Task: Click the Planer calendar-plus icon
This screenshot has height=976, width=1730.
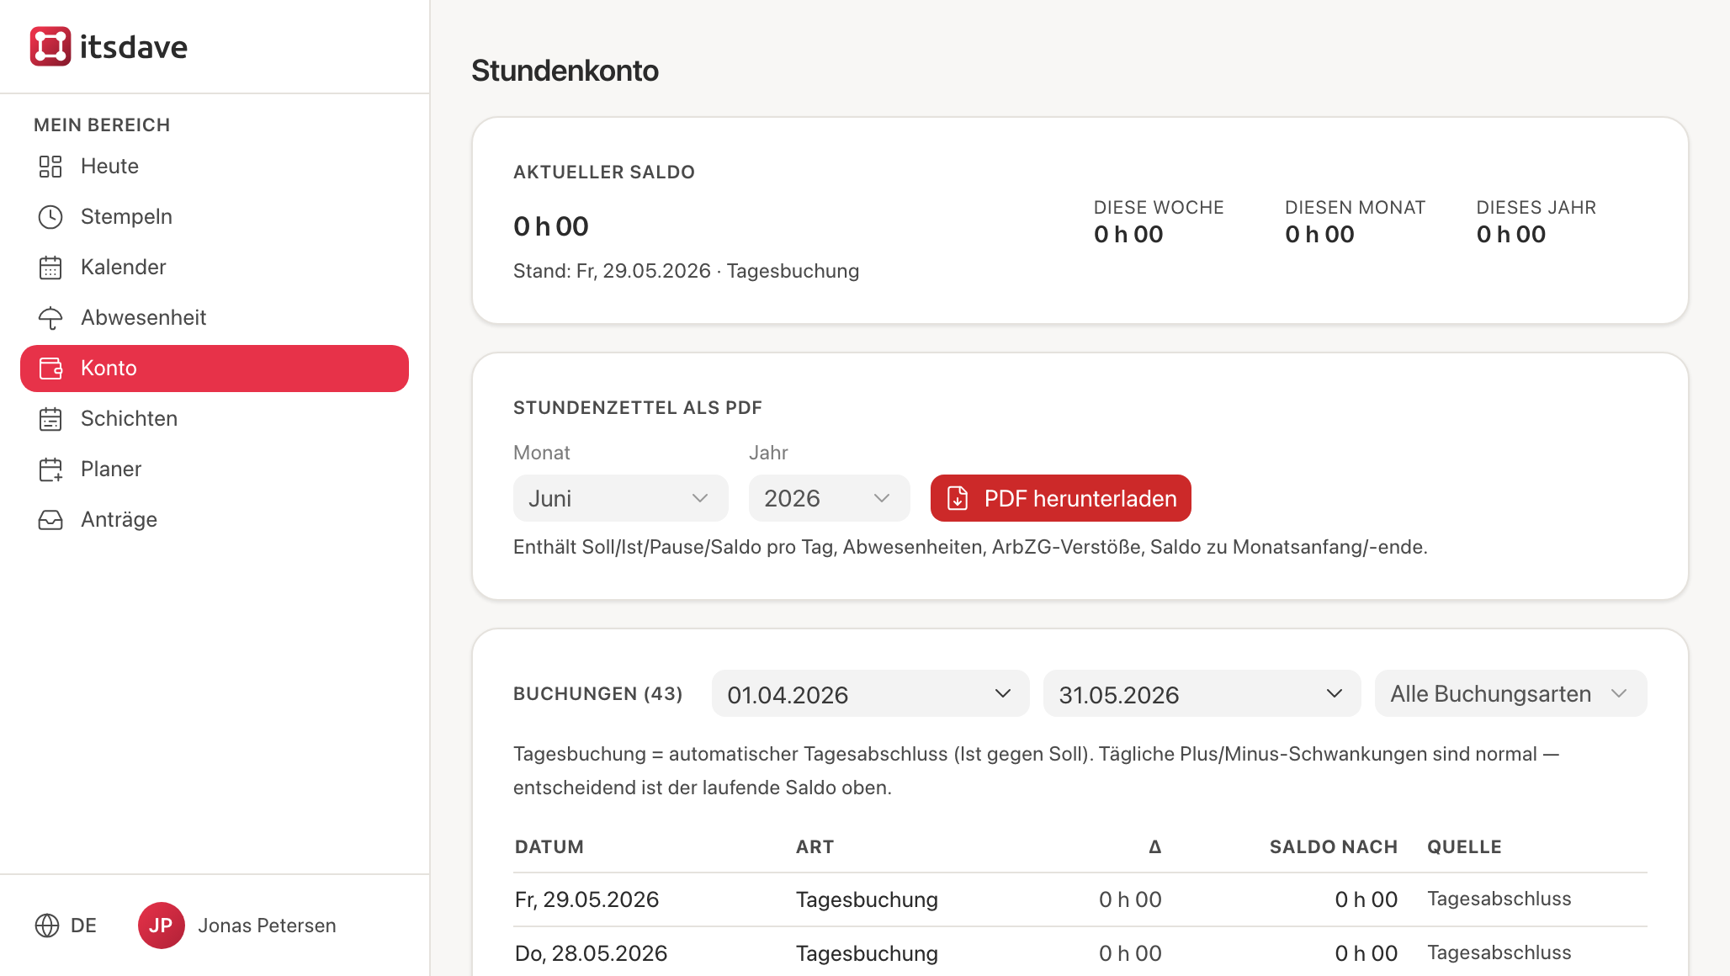Action: (50, 469)
